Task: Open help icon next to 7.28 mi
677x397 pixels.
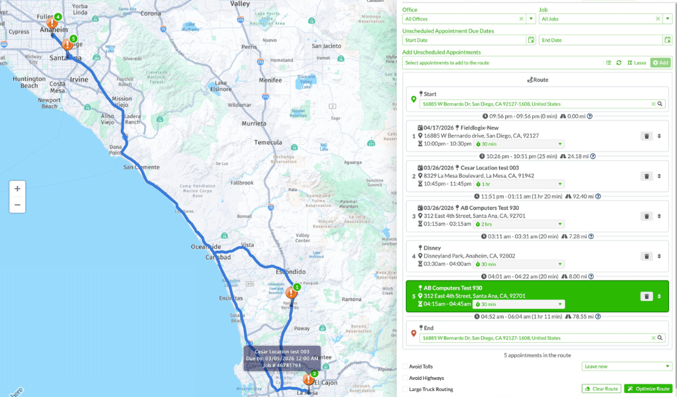Action: tap(591, 237)
